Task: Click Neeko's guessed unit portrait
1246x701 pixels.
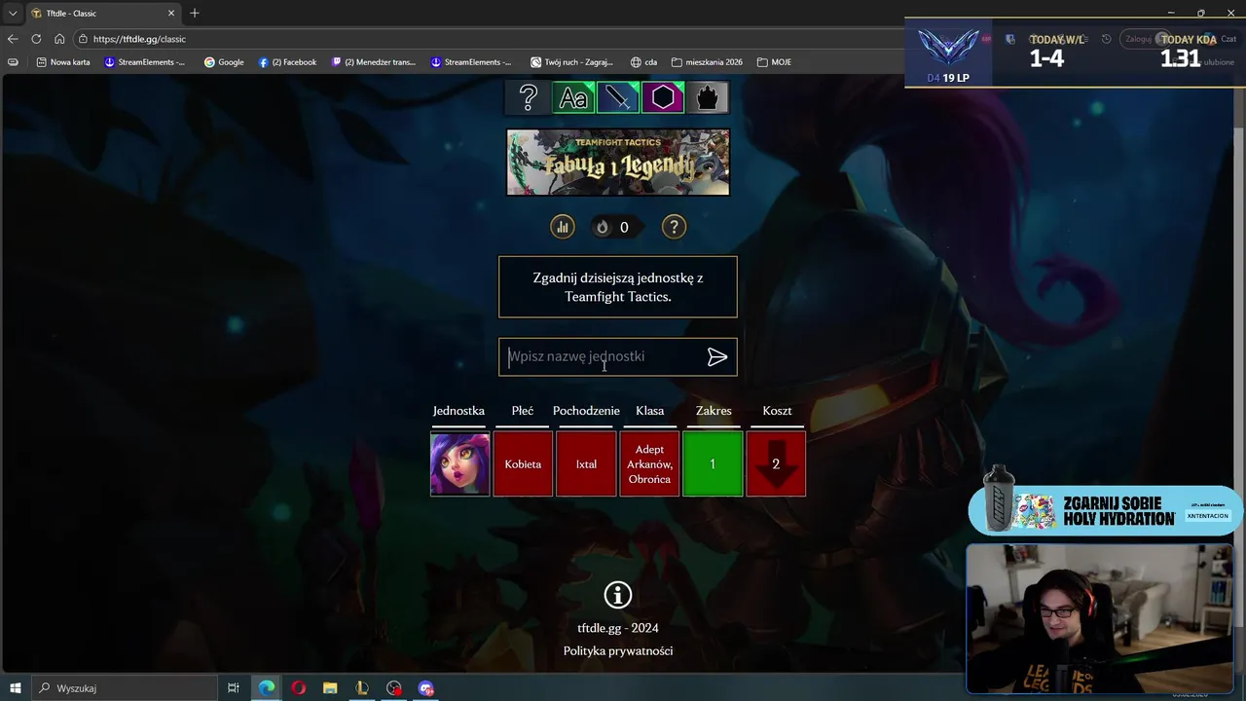Action: (x=460, y=464)
